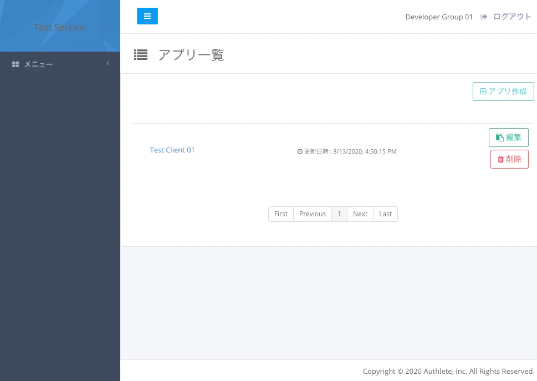Click the copy icon inside 編集 button
537x381 pixels.
point(500,137)
